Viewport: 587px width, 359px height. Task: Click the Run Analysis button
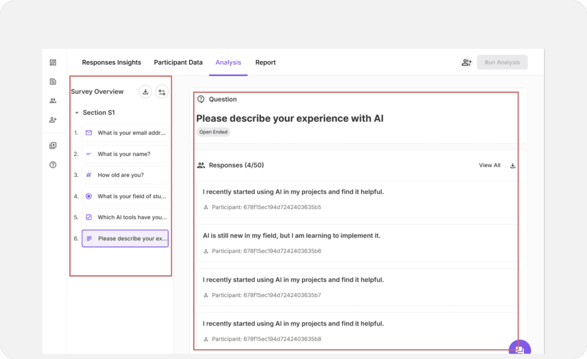[502, 62]
